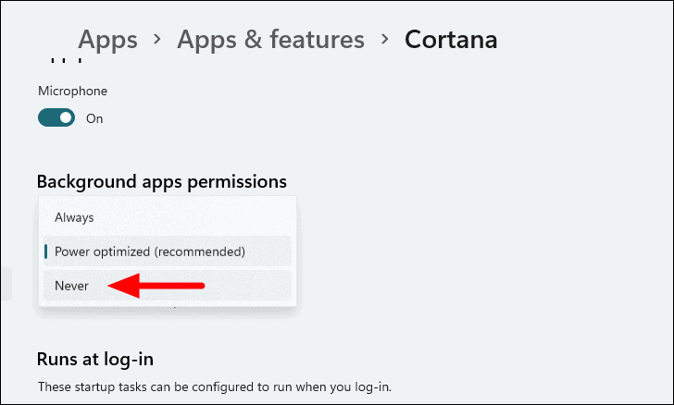This screenshot has width=674, height=405.
Task: Click the red arrow pointing to Never
Action: 156,286
